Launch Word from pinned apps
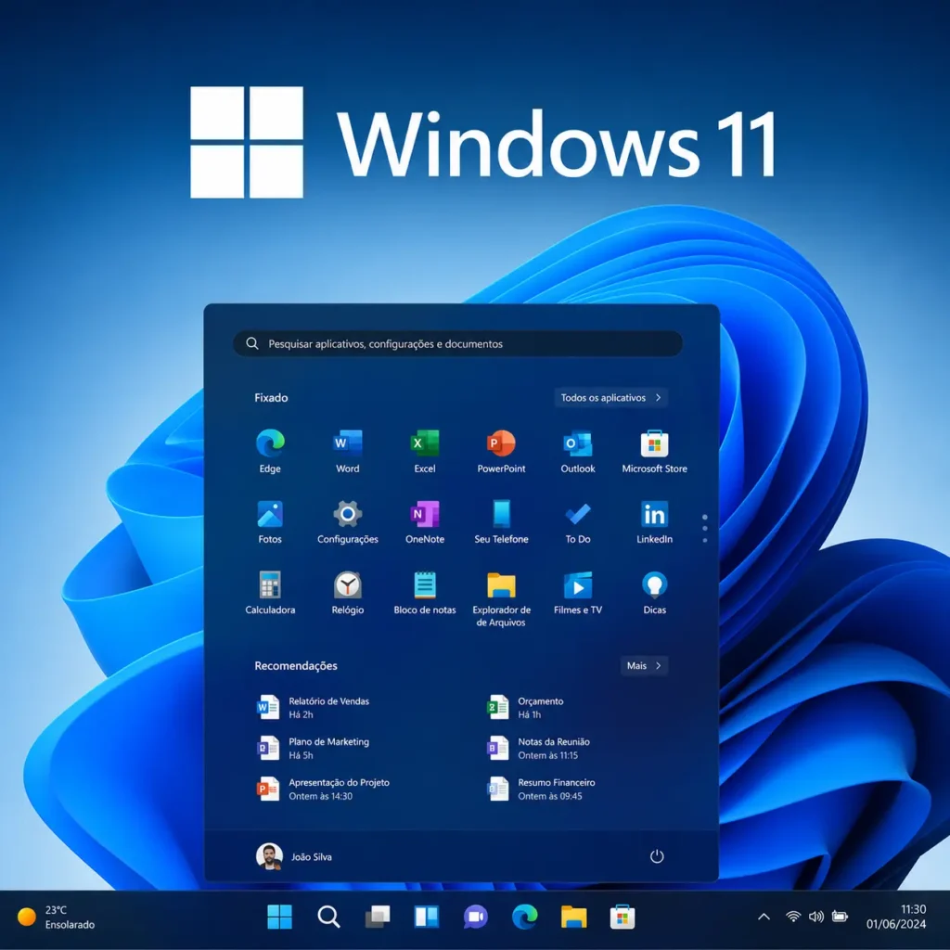The width and height of the screenshot is (950, 950). pyautogui.click(x=348, y=451)
